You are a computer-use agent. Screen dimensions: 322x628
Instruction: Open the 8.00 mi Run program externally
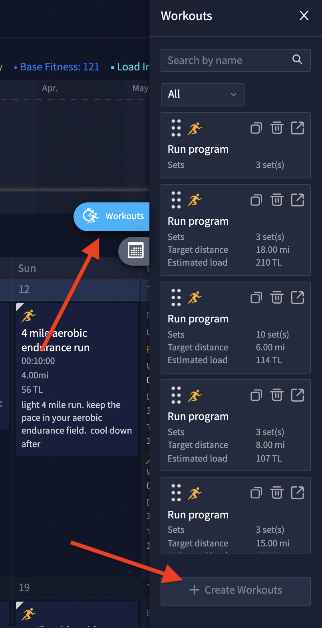click(297, 395)
